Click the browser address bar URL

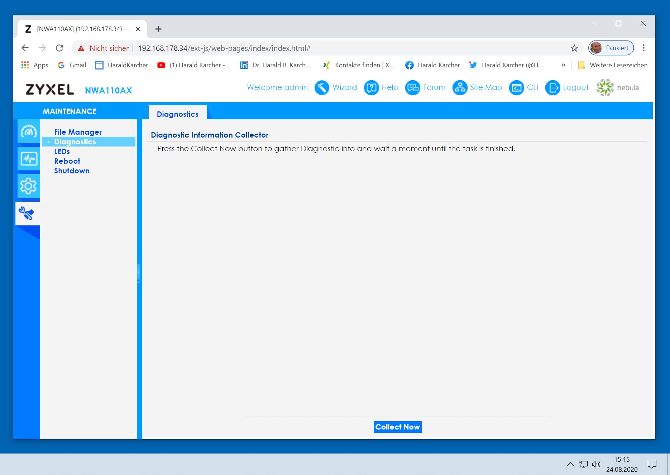[x=224, y=48]
